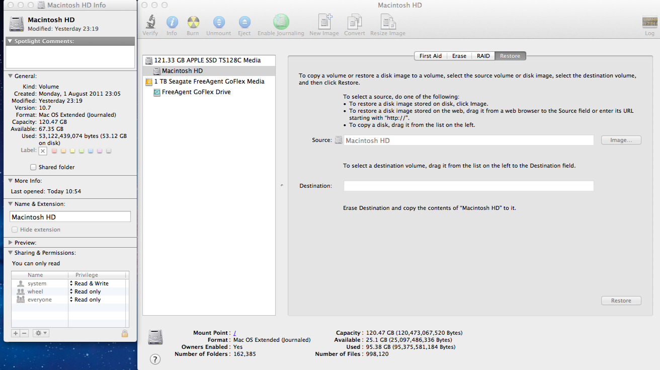Switch to the RAID tab
Image resolution: width=660 pixels, height=370 pixels.
[483, 56]
